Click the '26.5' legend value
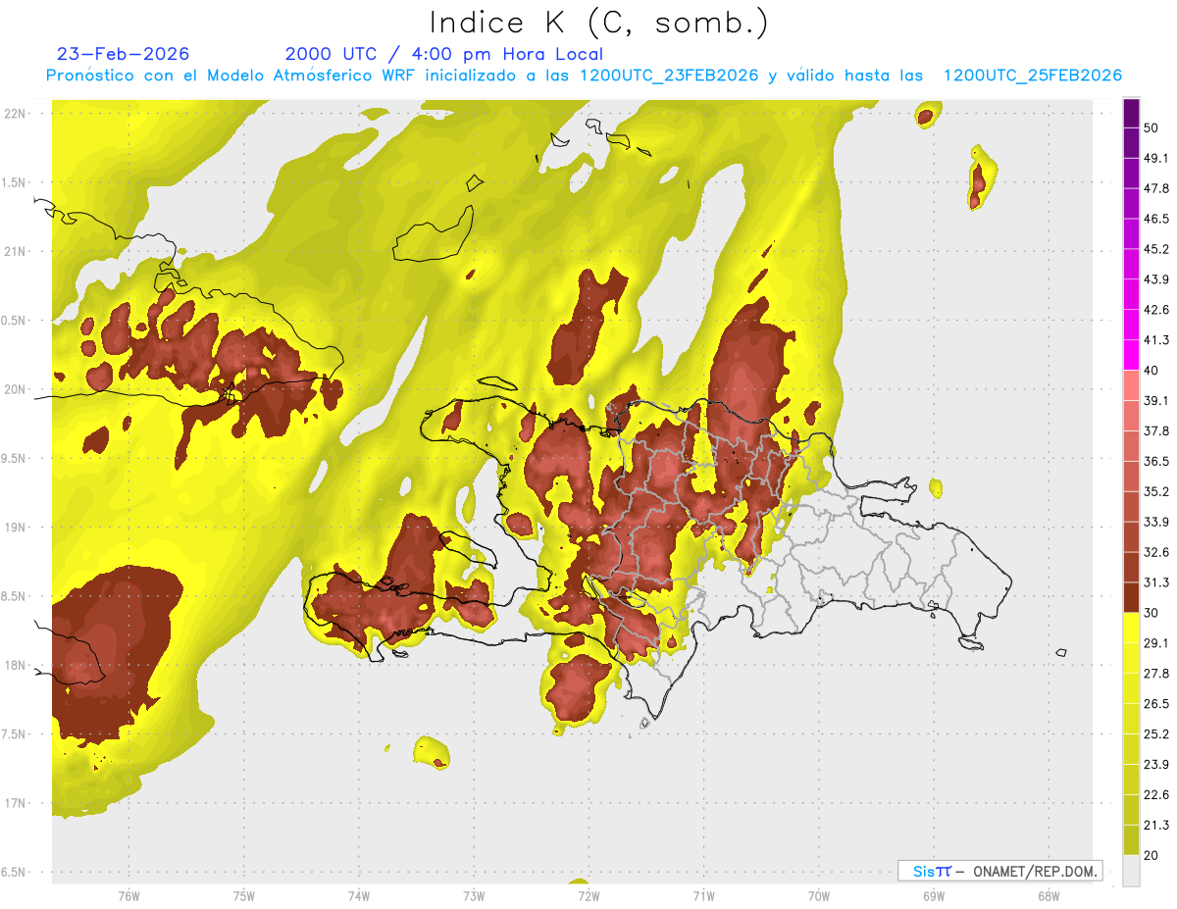Viewport: 1177px width, 909px height. 1155,704
